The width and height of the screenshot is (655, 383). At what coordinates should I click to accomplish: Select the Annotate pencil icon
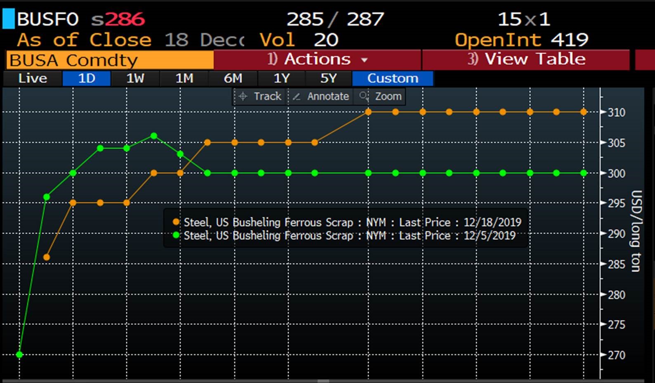[x=296, y=97]
